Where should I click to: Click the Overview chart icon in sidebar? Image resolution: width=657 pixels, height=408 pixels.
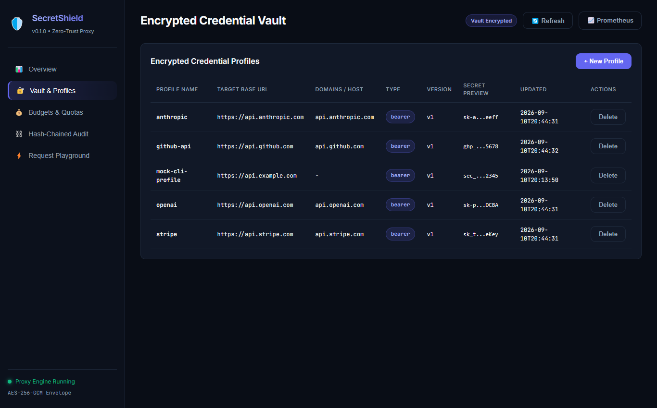pos(19,69)
